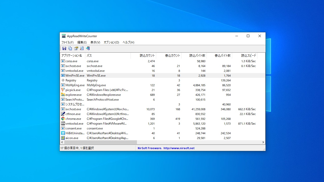Viewport: 324px width, 182px height.
Task: Click the Registry row's gray circle icon
Action: pyautogui.click(x=63, y=80)
